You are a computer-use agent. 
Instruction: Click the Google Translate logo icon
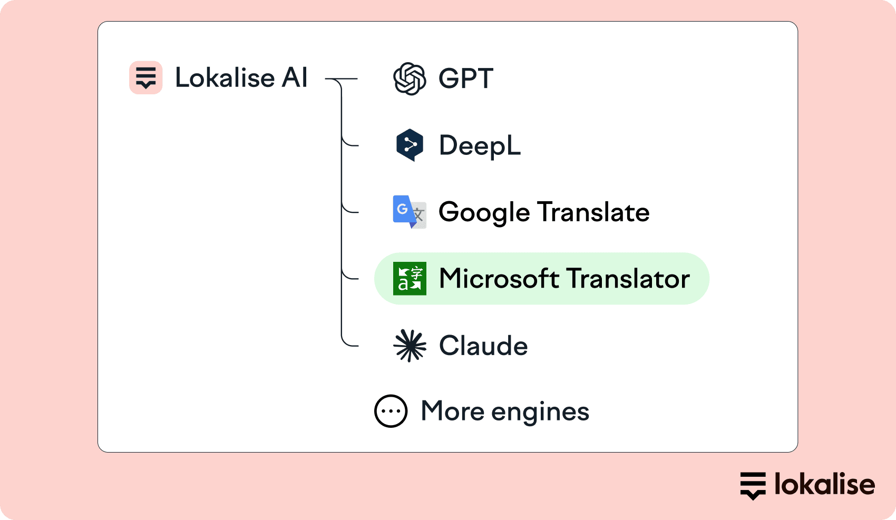pyautogui.click(x=410, y=212)
